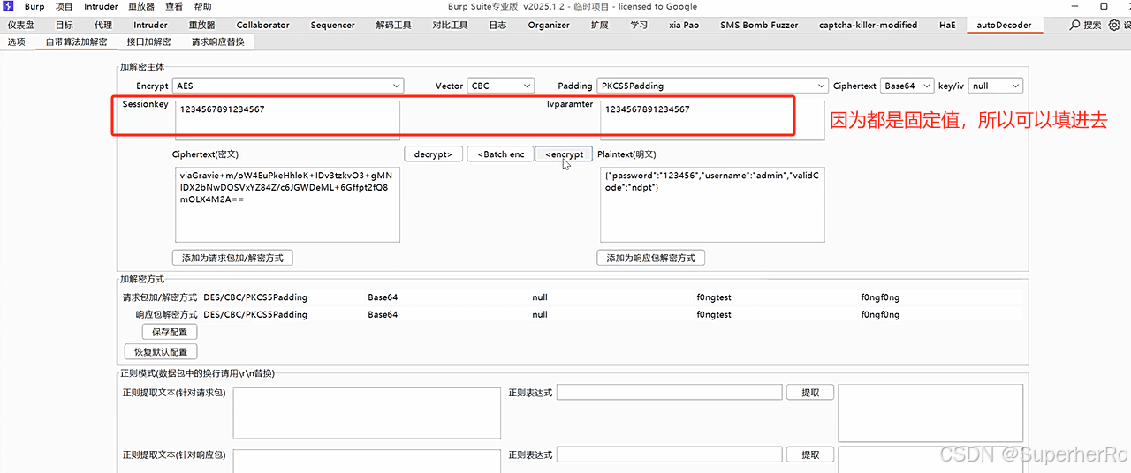Click the 正则提取文本(针对响应包) text area
Viewport: 1131px width, 473px height.
367,461
